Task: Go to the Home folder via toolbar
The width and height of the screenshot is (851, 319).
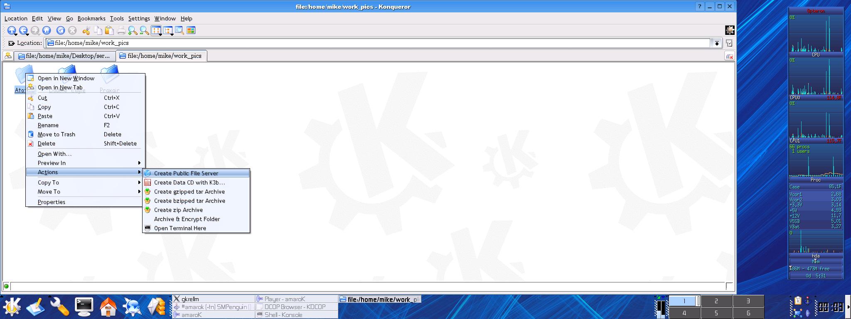Action: click(x=47, y=30)
